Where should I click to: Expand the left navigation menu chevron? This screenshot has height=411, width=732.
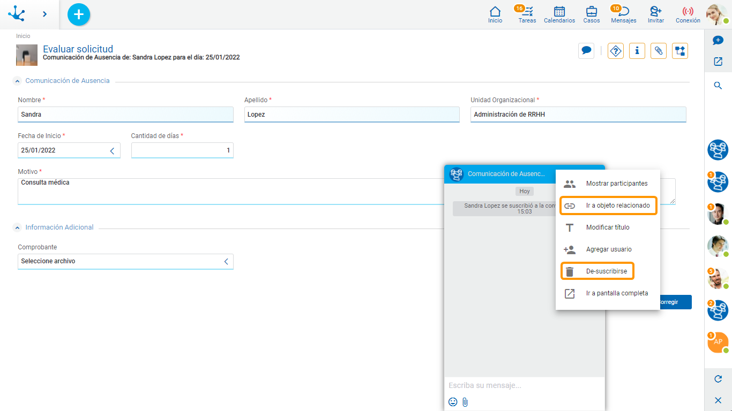pyautogui.click(x=44, y=14)
